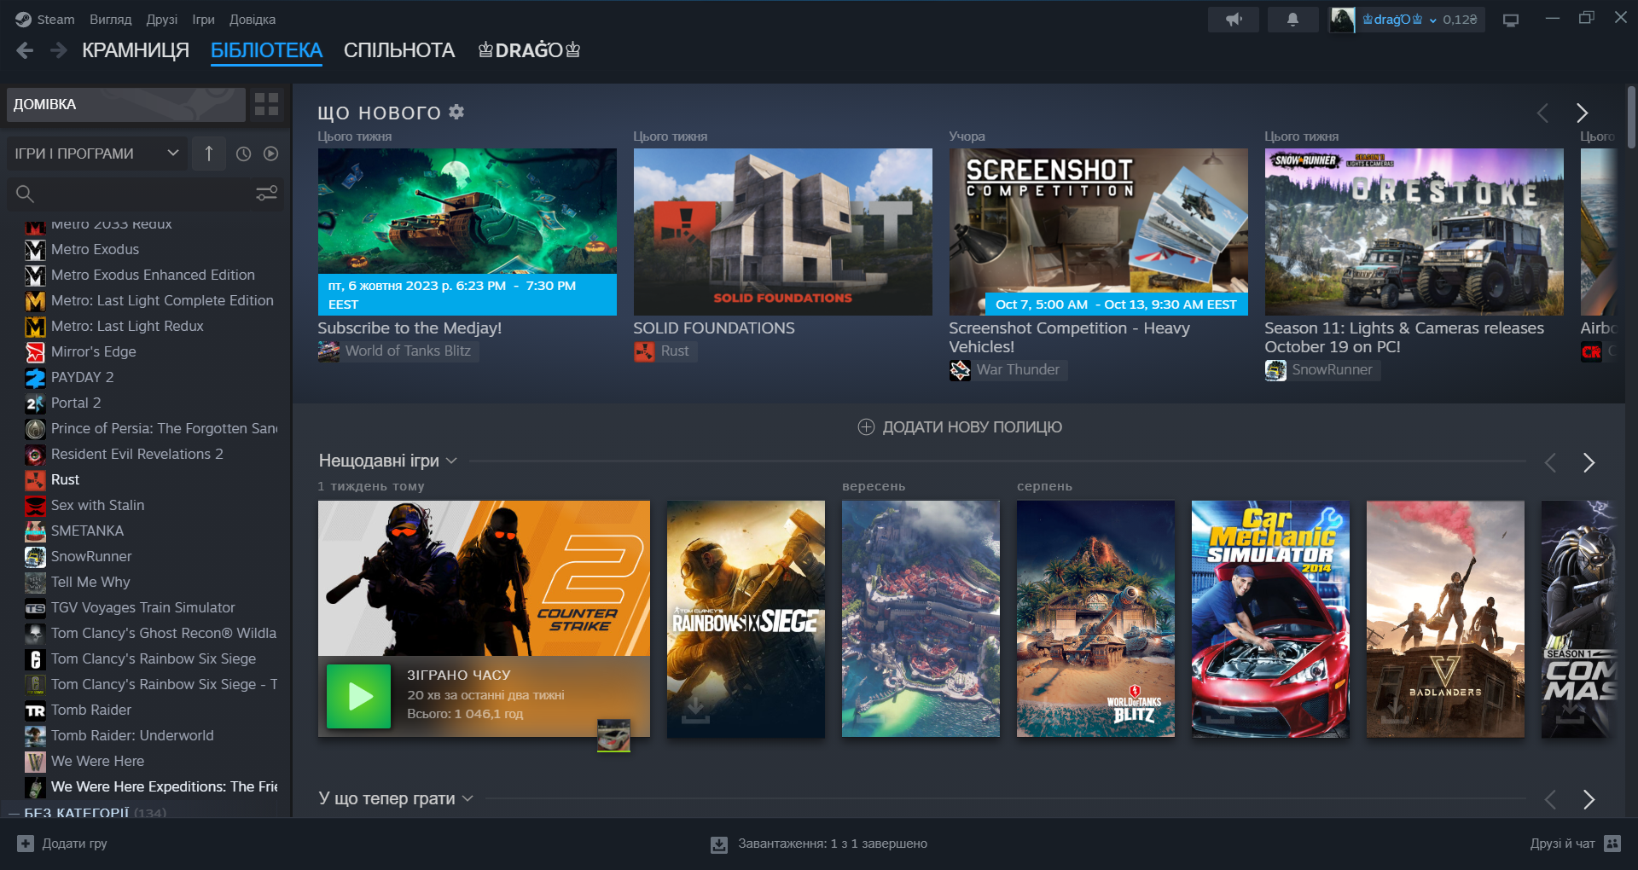Select Rainbow Six Siege cover thumbnail
The height and width of the screenshot is (870, 1638).
tap(746, 618)
